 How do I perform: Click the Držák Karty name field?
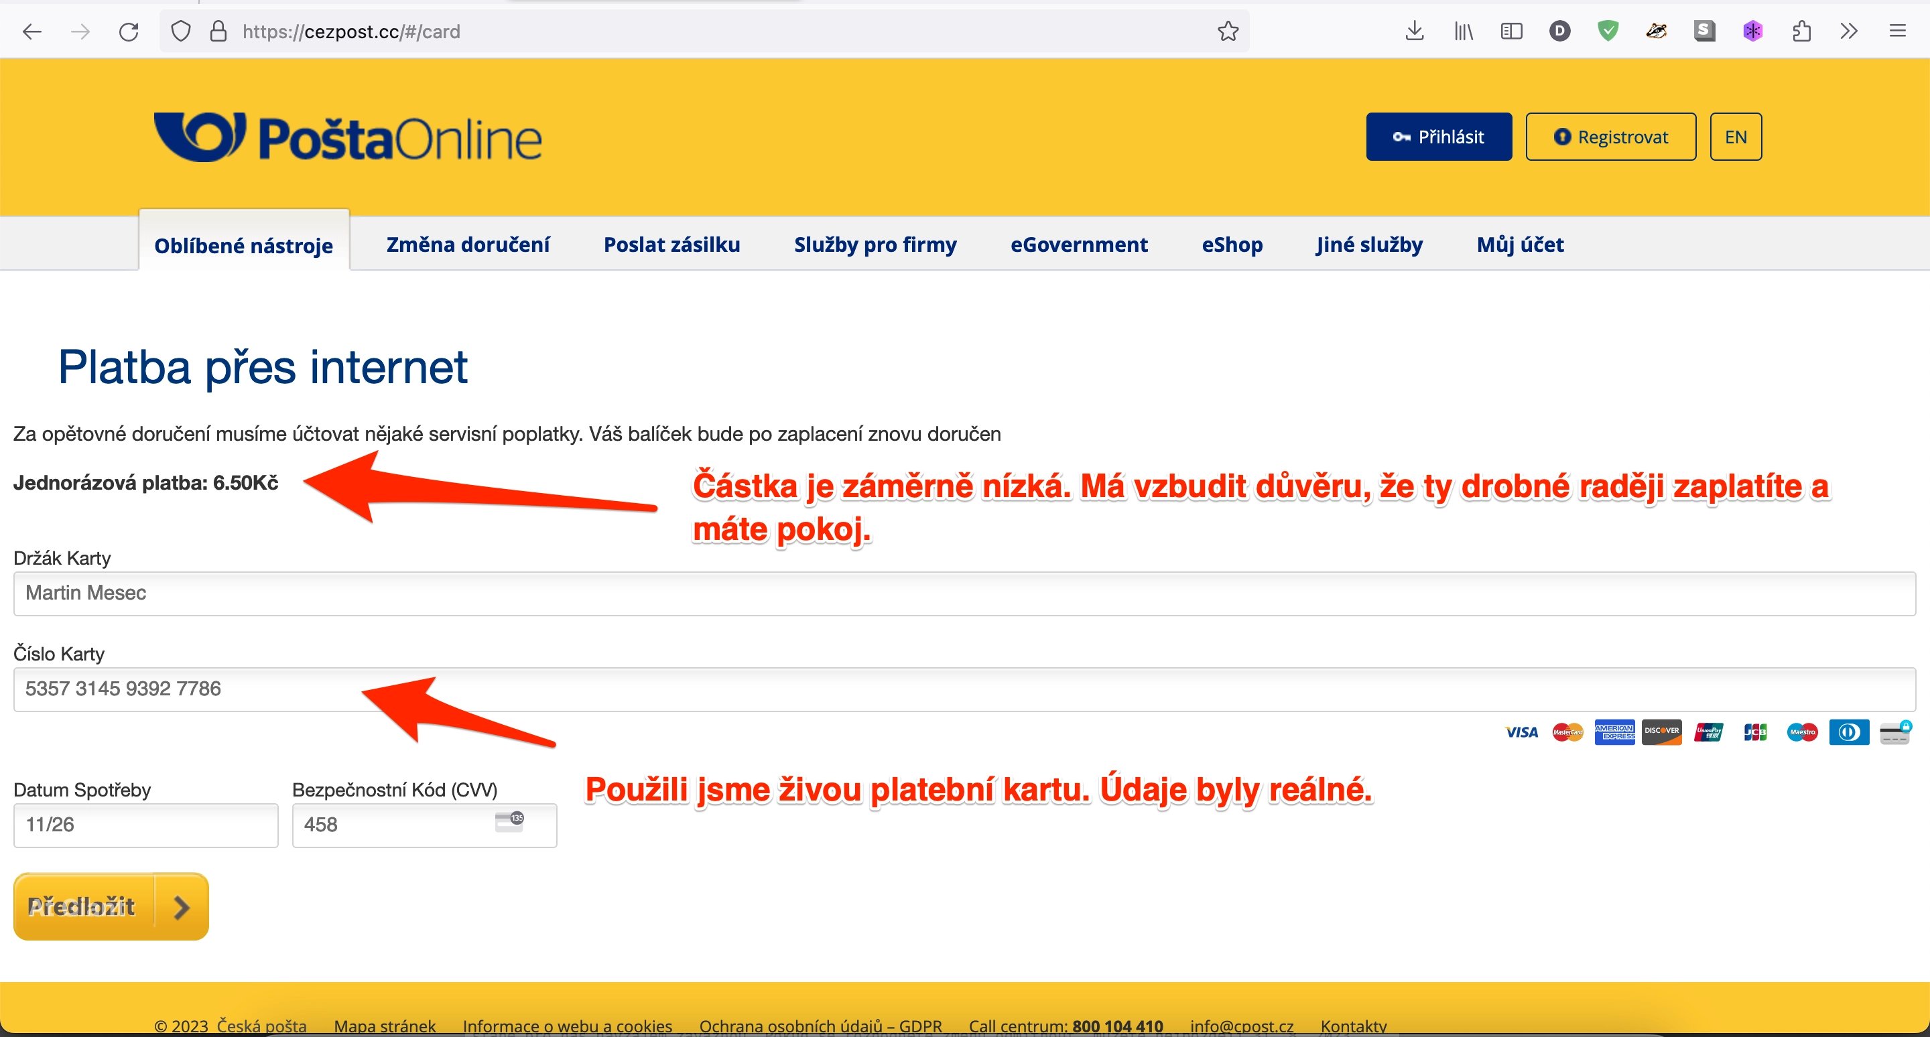click(x=964, y=593)
